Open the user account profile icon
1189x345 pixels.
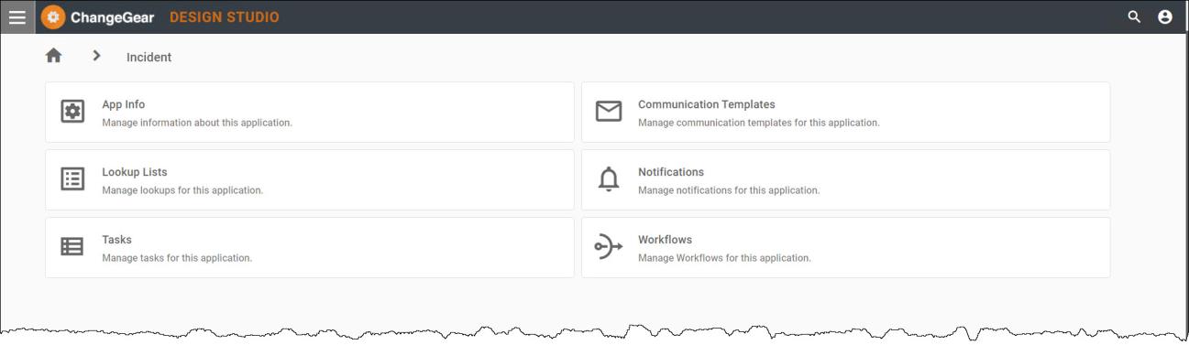point(1165,16)
